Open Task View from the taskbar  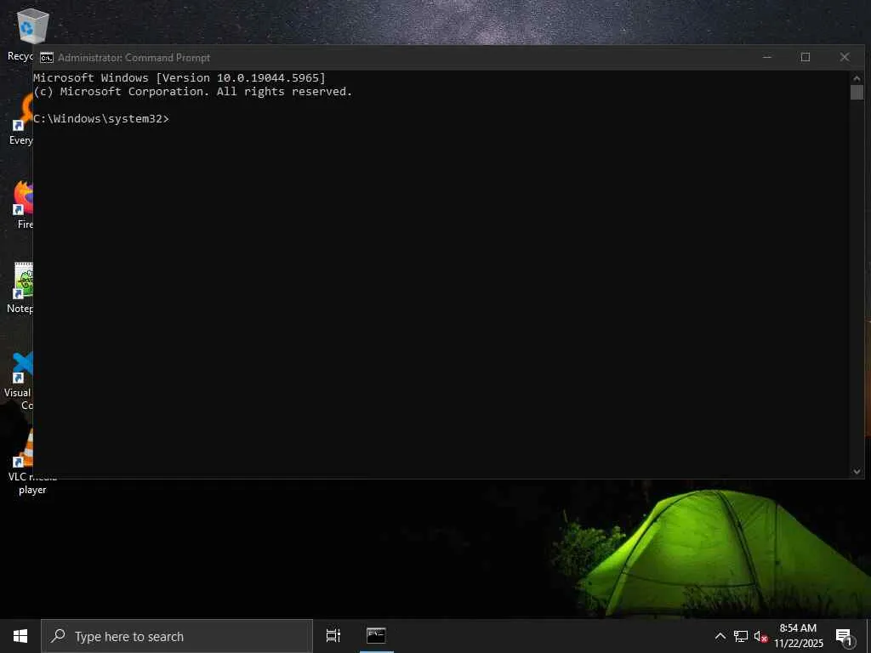tap(333, 636)
